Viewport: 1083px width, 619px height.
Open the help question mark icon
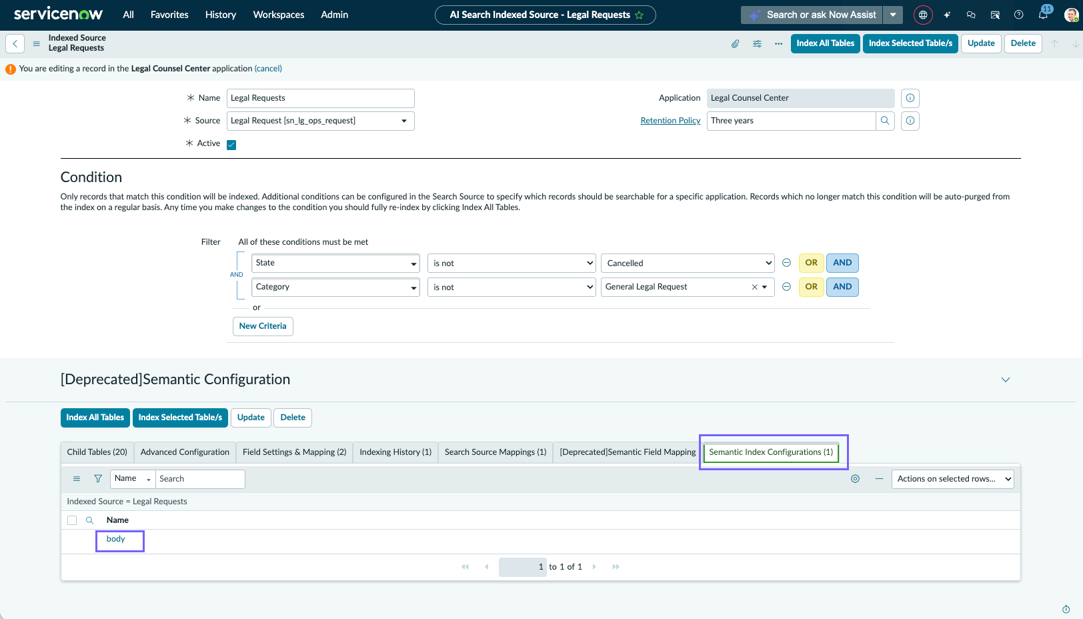(x=1019, y=15)
